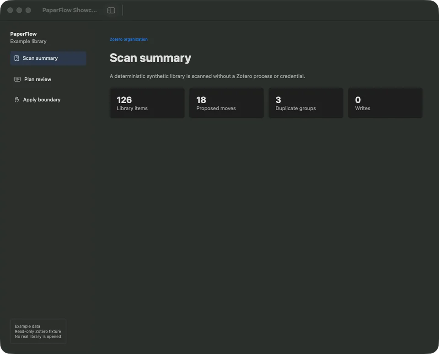This screenshot has width=439, height=354.
Task: Click the minimize window button
Action: coord(19,11)
